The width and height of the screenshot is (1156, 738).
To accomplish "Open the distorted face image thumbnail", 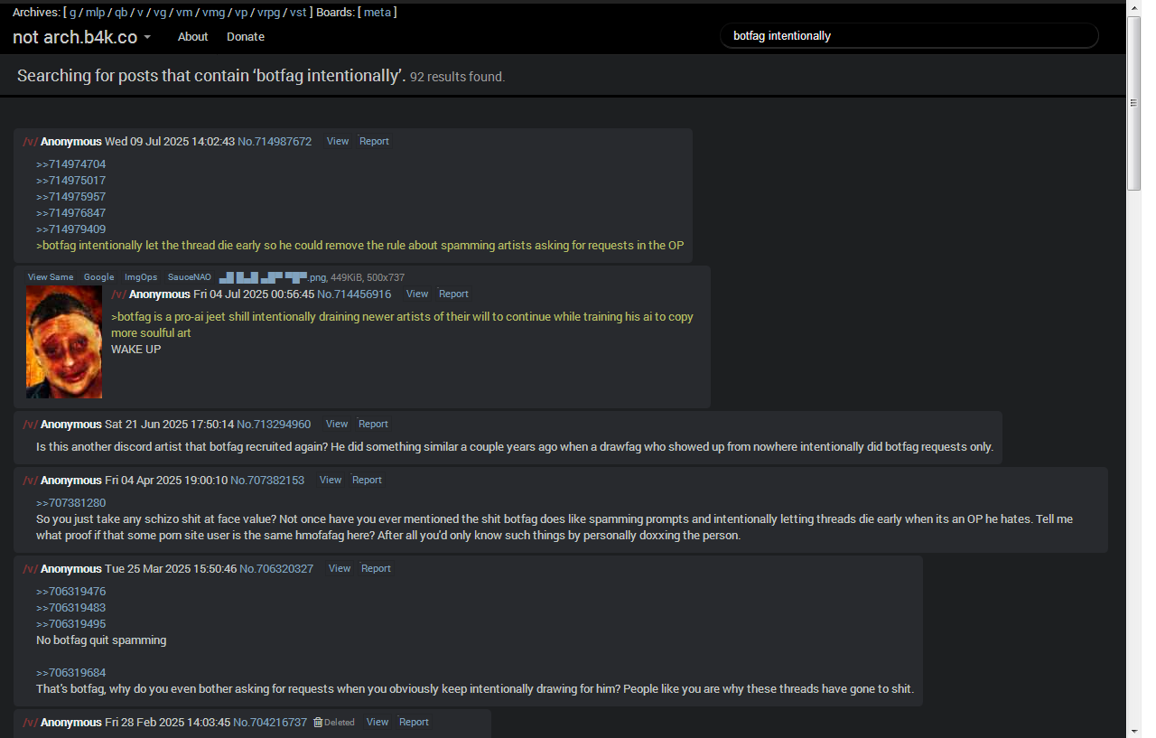I will (64, 342).
